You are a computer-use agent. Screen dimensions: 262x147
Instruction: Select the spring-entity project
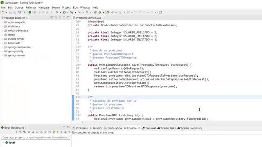click(x=16, y=51)
